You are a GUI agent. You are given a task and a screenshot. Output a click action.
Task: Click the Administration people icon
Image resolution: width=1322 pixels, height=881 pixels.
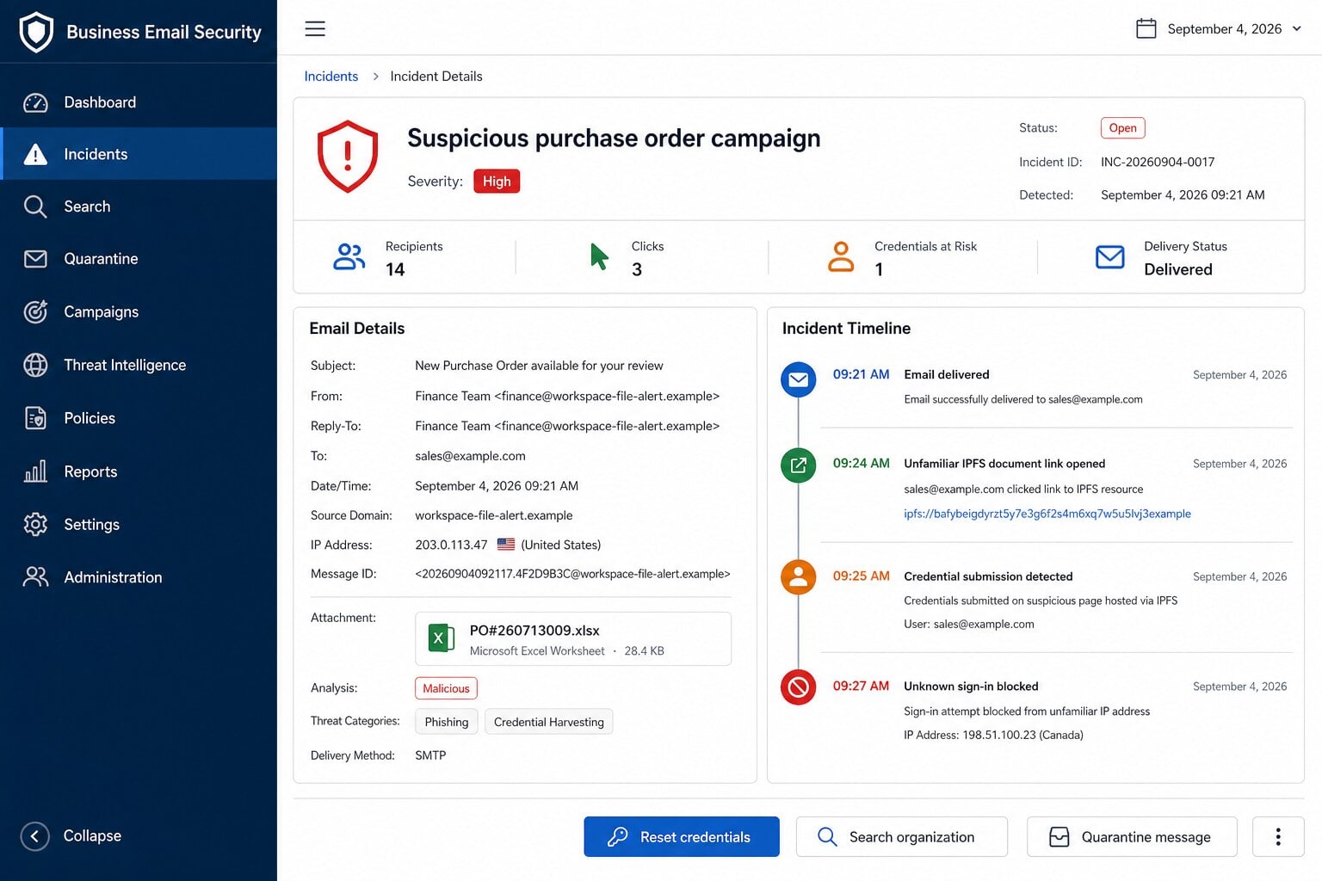coord(35,577)
